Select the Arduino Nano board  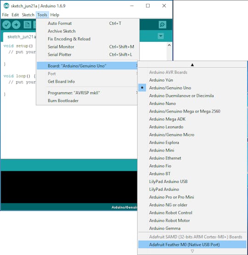(192, 103)
